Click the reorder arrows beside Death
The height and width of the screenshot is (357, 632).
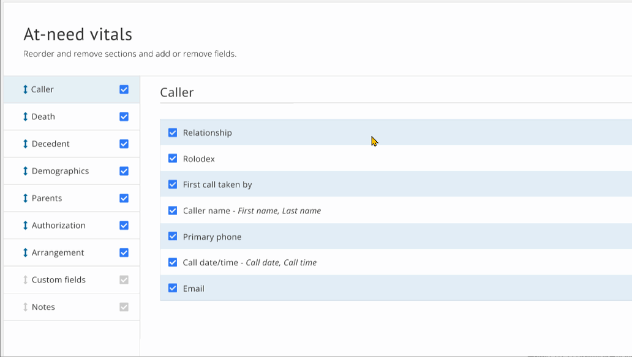(x=24, y=116)
